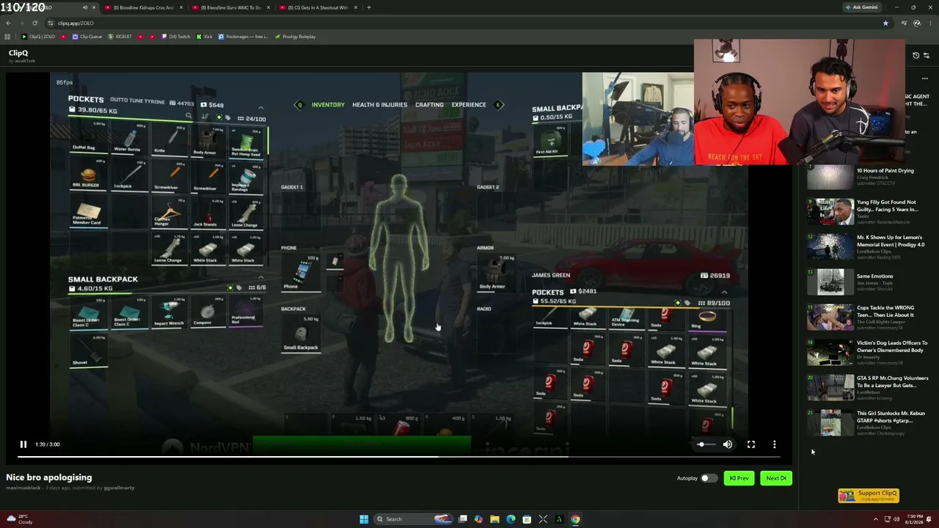Mute the video using the speaker icon
The width and height of the screenshot is (939, 528).
point(727,444)
